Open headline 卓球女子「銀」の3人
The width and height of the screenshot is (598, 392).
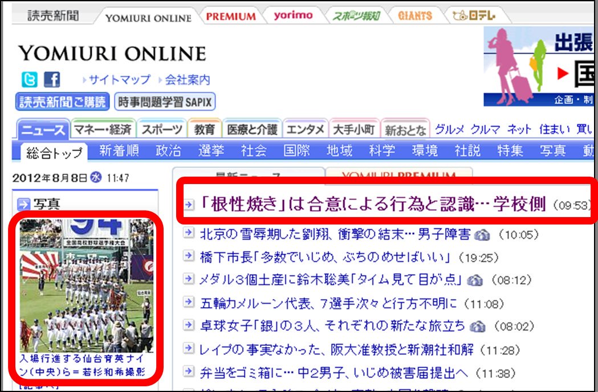tap(332, 326)
